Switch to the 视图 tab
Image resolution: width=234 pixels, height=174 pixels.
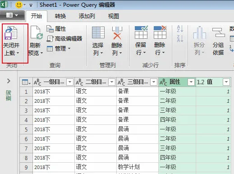pos(114,16)
